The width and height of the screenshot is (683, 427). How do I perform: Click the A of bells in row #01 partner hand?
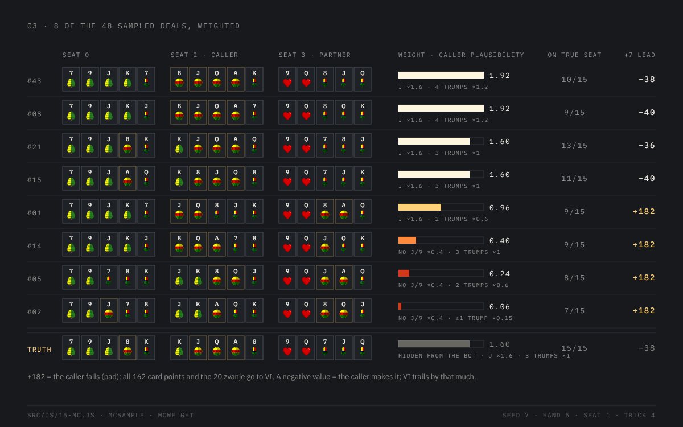[x=344, y=211]
